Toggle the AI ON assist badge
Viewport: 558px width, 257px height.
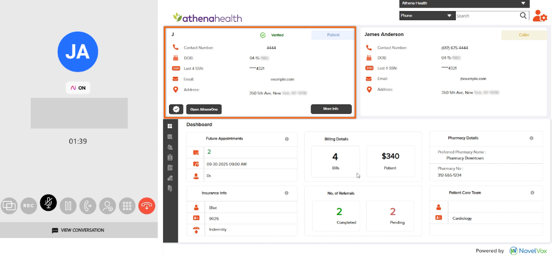(x=78, y=88)
